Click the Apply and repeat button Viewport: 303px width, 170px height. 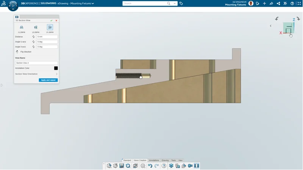(48, 80)
